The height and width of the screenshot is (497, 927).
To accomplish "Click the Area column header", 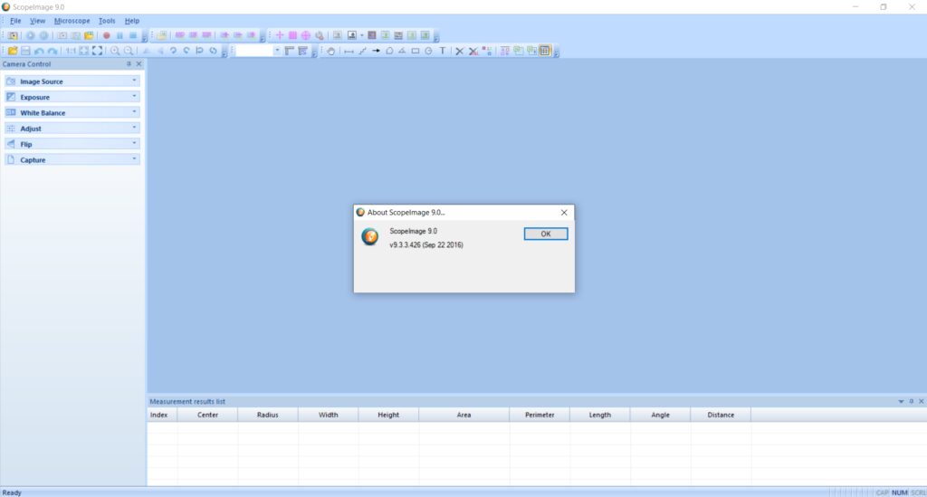I will click(x=464, y=415).
